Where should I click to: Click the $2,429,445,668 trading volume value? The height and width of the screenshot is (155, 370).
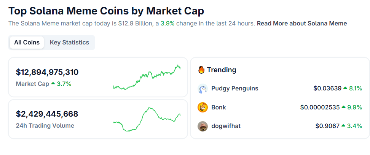pos(47,114)
